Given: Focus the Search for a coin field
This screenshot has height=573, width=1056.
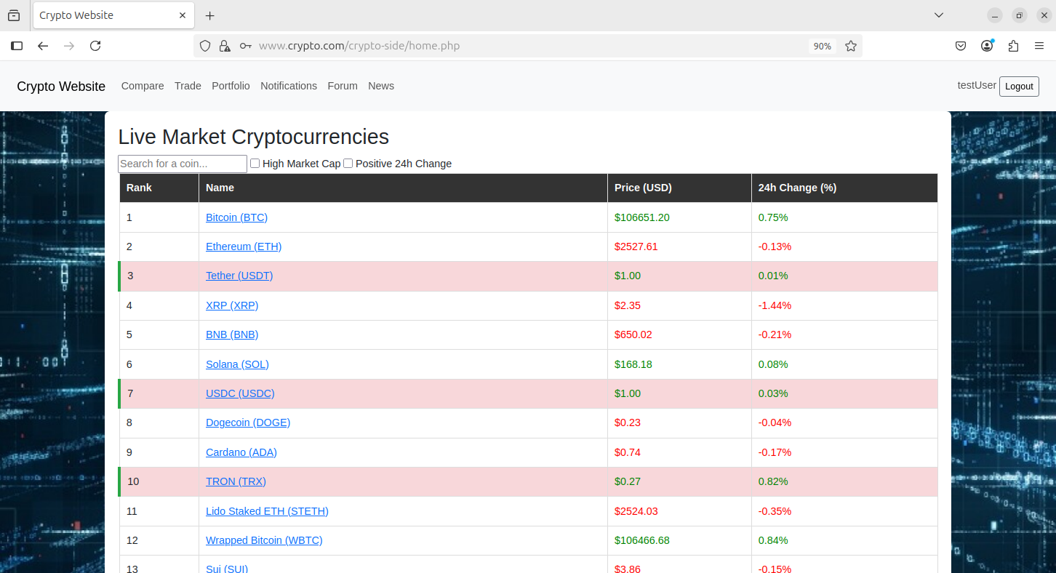Looking at the screenshot, I should click(x=183, y=164).
